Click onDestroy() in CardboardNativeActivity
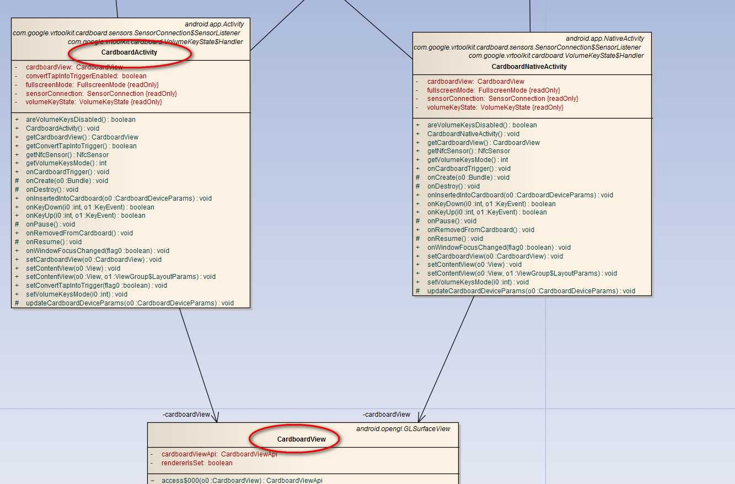Viewport: 735px width, 484px height. 453,186
